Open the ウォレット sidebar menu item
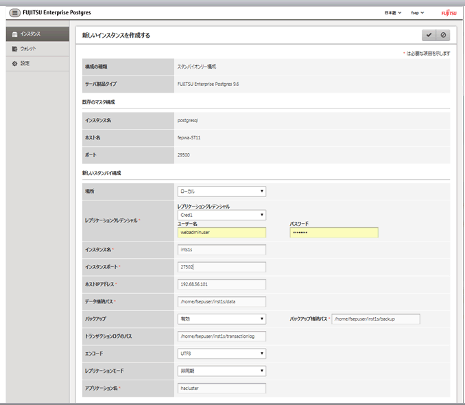Screen dimensions: 465x405 pos(38,49)
